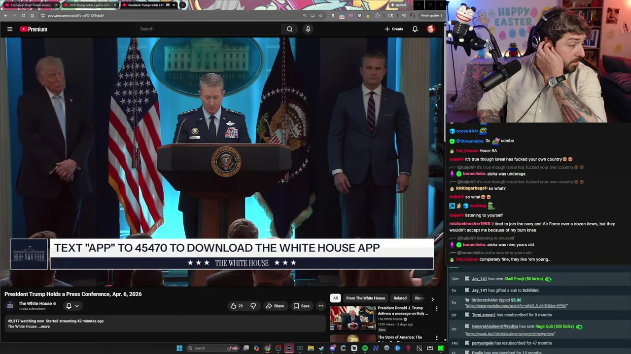This screenshot has height=354, width=631.
Task: Open GeneralAladeenOfWadiya's youtu.be link
Action: point(510,334)
